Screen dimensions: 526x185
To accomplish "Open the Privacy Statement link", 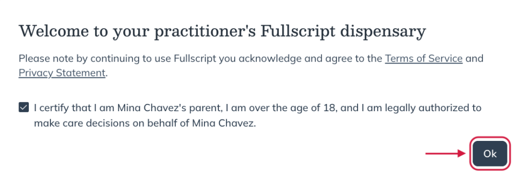I will click(62, 73).
